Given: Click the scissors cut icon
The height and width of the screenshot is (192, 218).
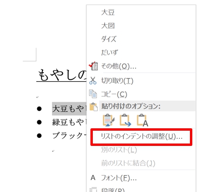Looking at the screenshot, I should [93, 81].
